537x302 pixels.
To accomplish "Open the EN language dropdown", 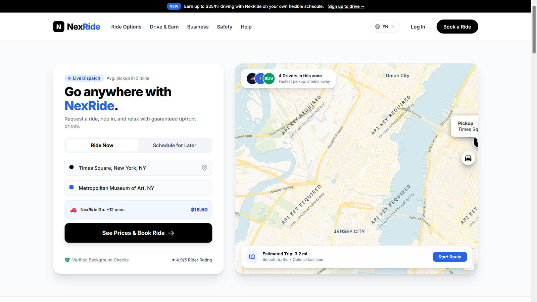I will (x=385, y=27).
